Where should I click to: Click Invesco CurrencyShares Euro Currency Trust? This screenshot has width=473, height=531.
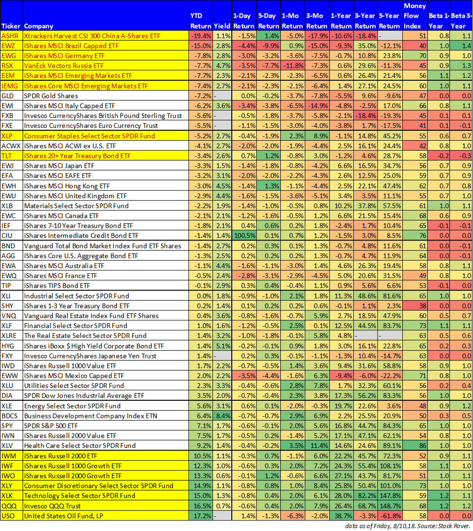click(91, 126)
